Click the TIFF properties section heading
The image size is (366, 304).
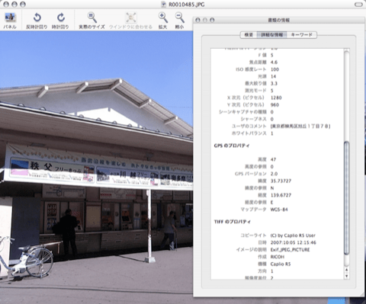pyautogui.click(x=233, y=222)
